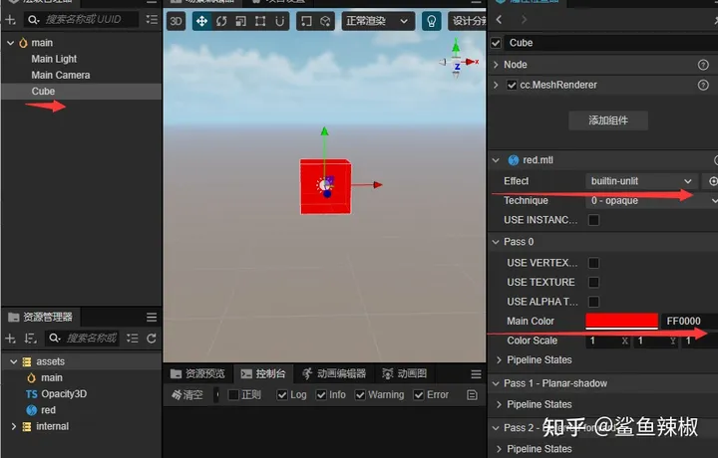Click the 设计分辨率 button in scene toolbar

(468, 22)
